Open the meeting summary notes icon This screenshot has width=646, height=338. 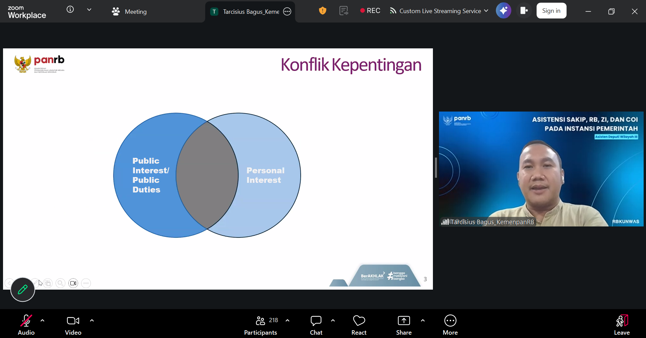(x=344, y=11)
